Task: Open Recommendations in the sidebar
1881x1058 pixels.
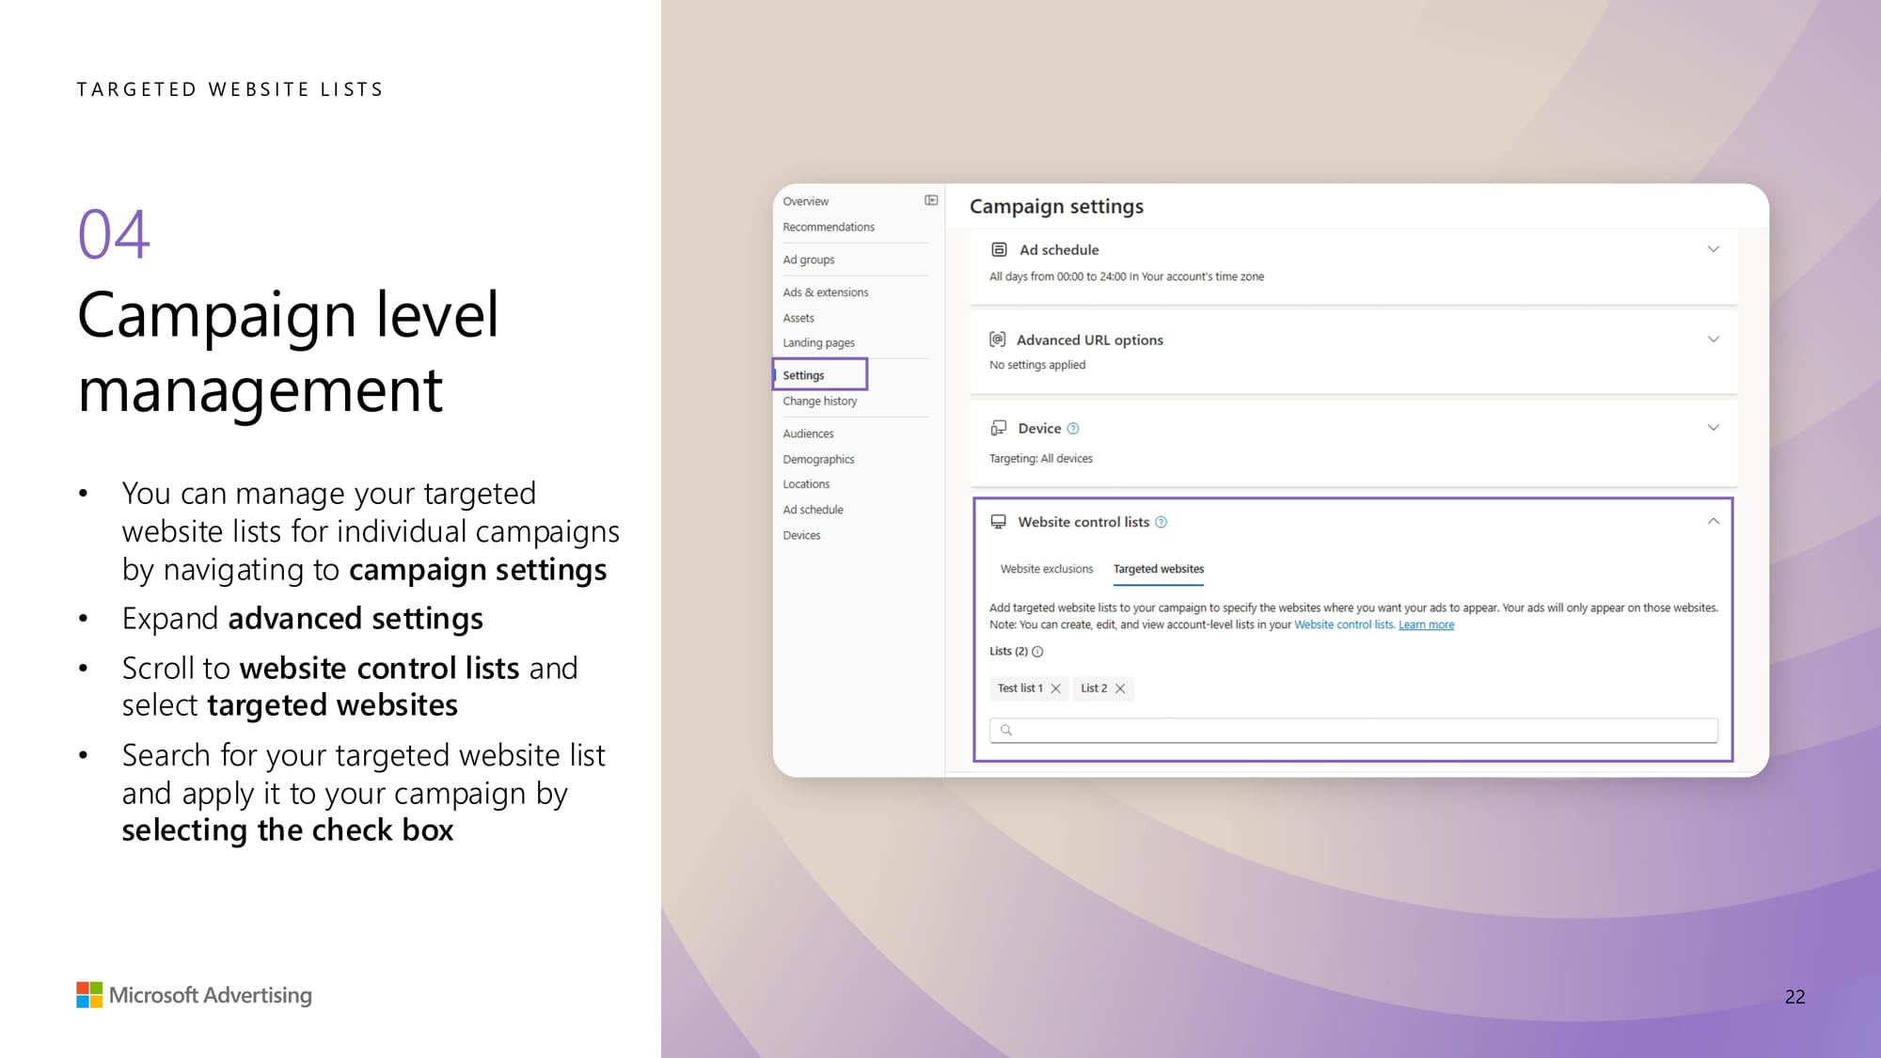Action: click(x=829, y=227)
